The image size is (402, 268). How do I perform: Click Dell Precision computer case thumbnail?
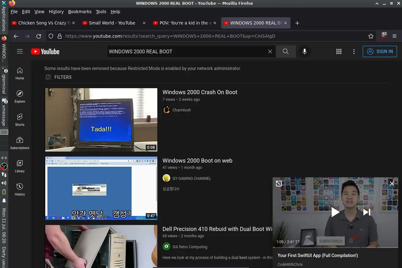(101, 246)
